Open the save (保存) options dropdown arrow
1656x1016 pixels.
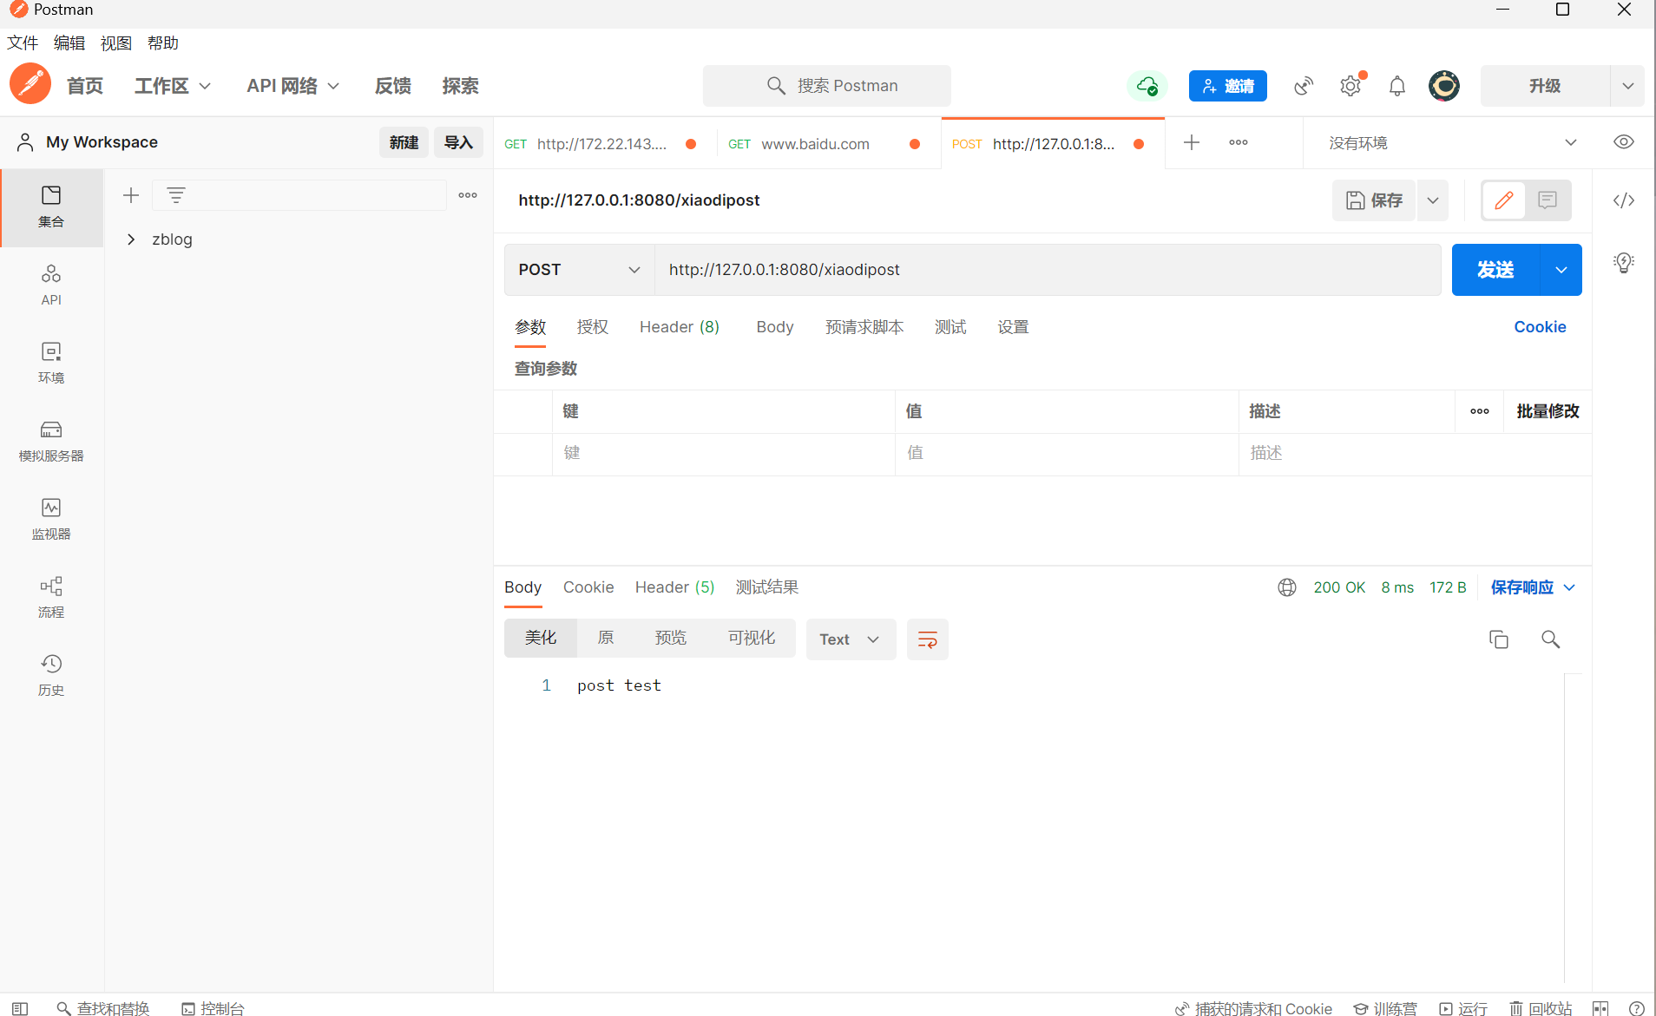(1433, 200)
